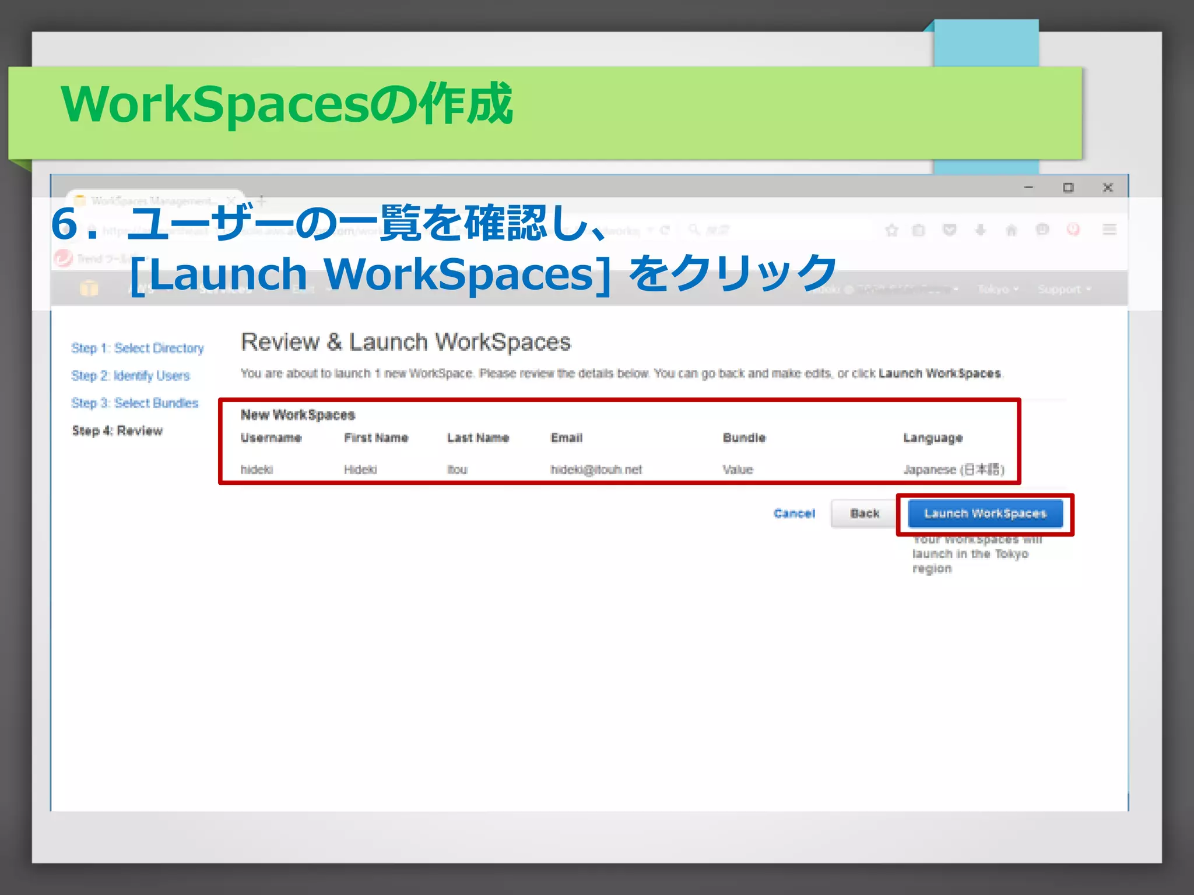
Task: Click the Launch WorkSpaces button
Action: click(985, 513)
